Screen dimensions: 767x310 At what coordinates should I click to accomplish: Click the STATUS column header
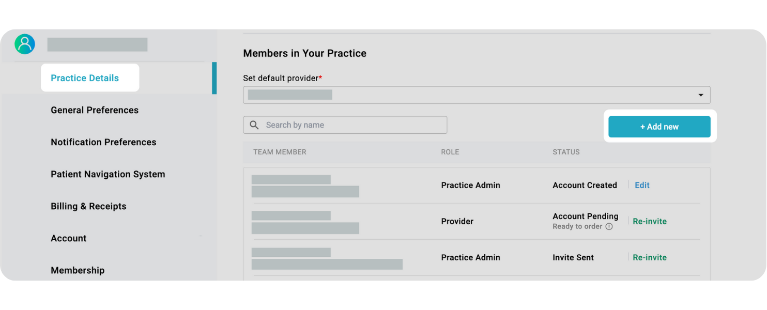(566, 152)
